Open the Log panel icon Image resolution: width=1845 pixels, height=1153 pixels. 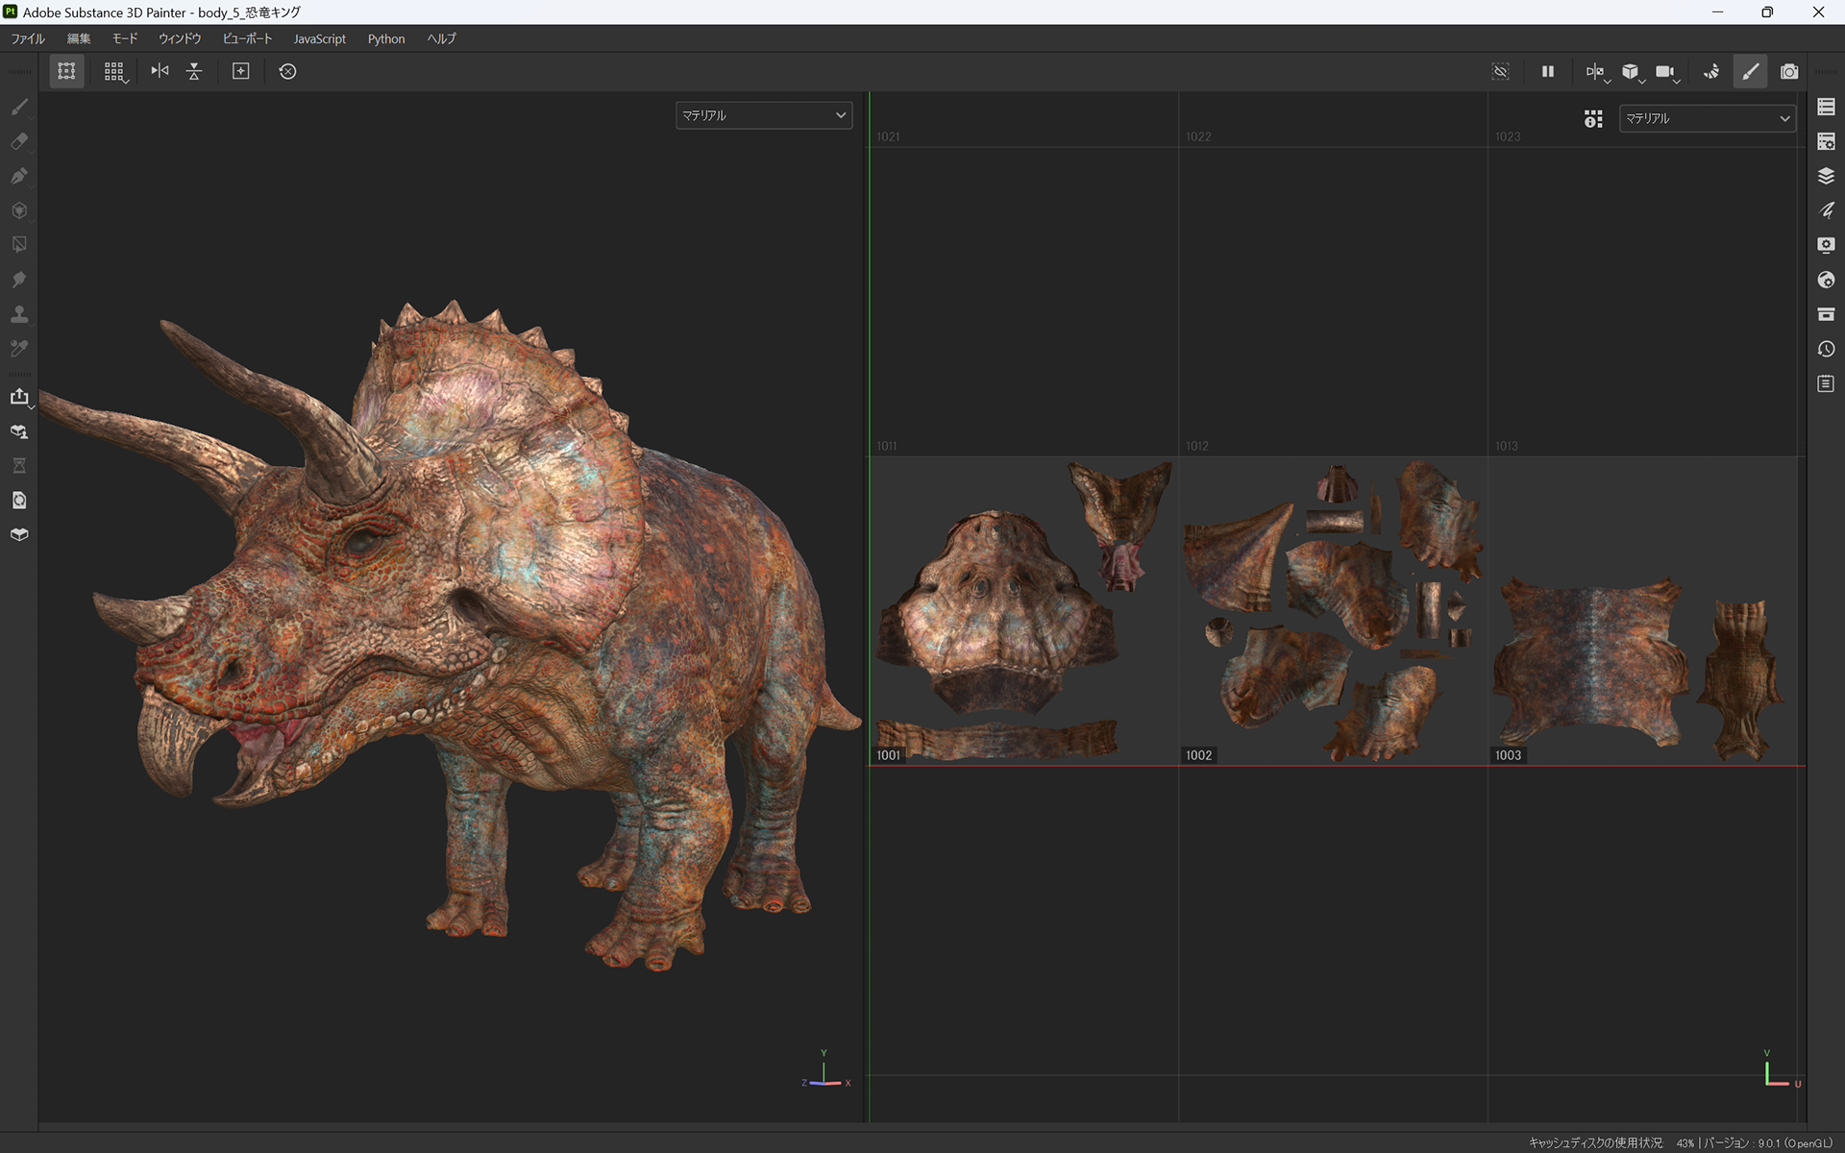click(x=1826, y=383)
